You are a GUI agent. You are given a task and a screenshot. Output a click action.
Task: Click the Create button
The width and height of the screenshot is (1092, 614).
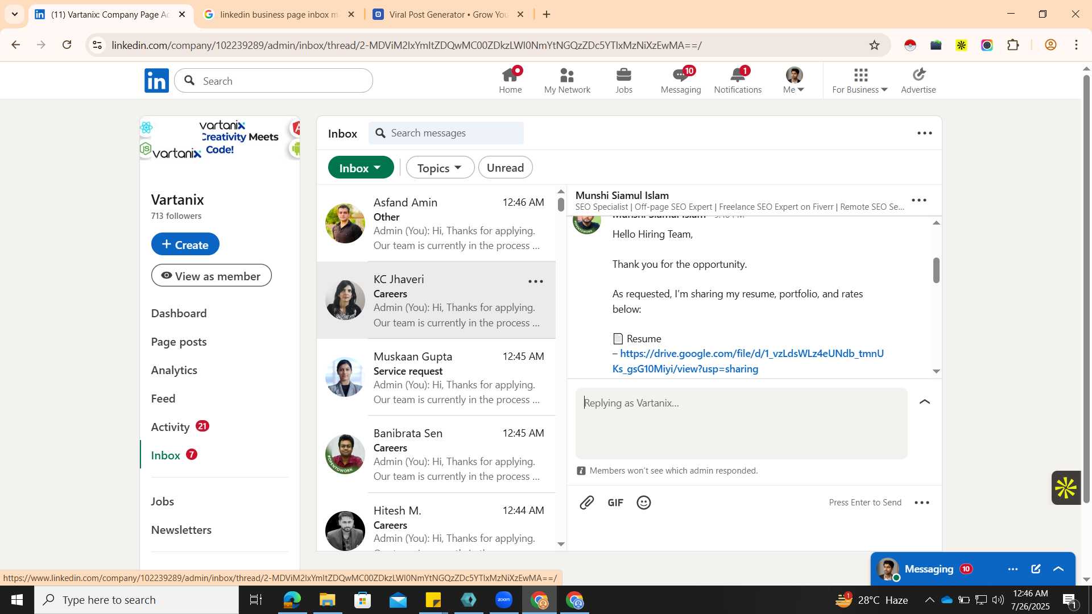click(185, 244)
